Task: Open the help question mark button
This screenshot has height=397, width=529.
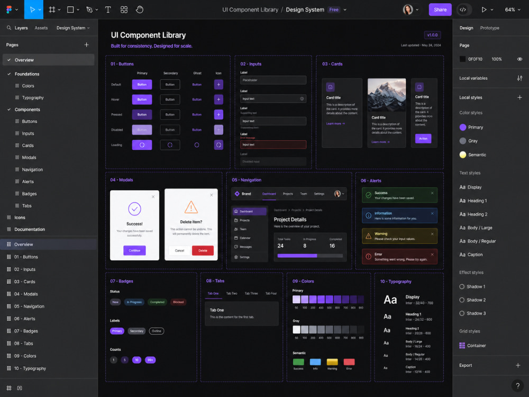Action: coord(517,385)
